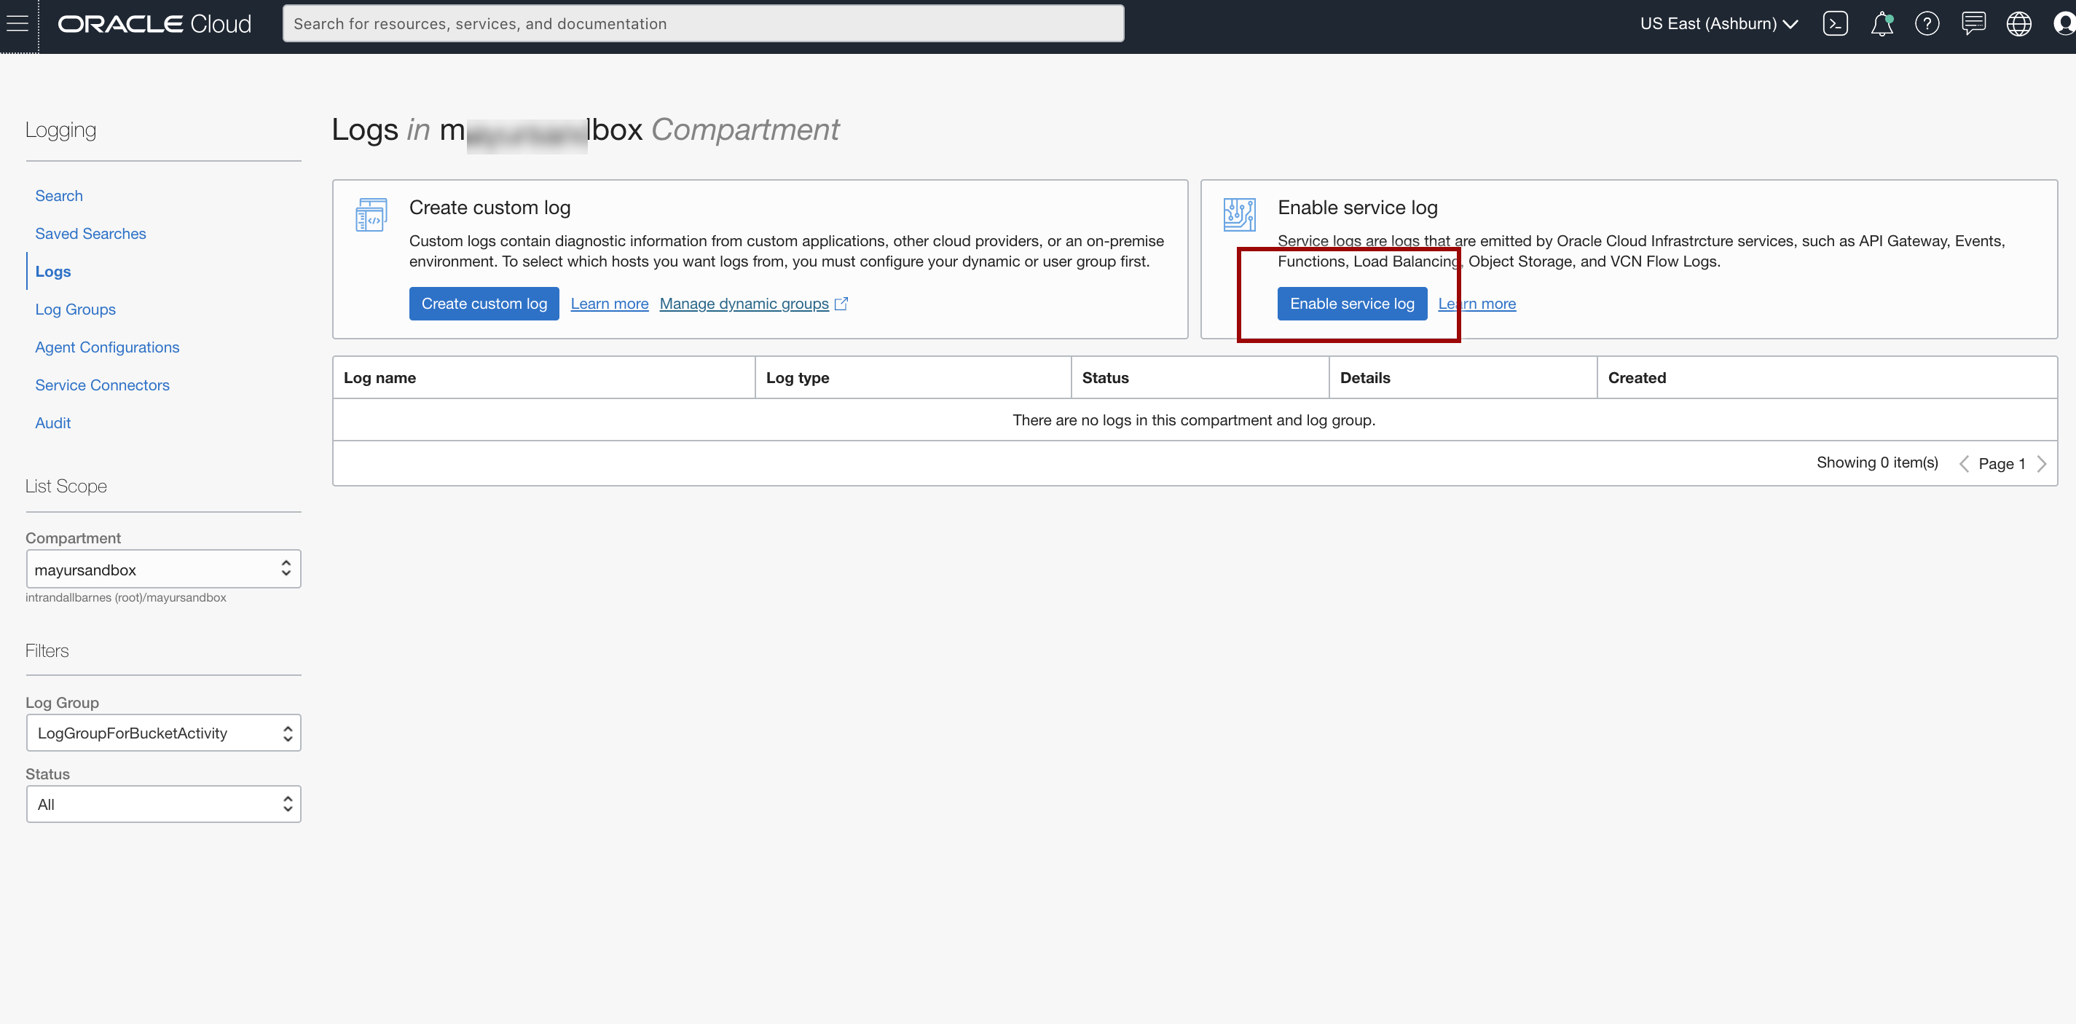Click the resources search field
This screenshot has height=1024, width=2076.
coord(703,23)
